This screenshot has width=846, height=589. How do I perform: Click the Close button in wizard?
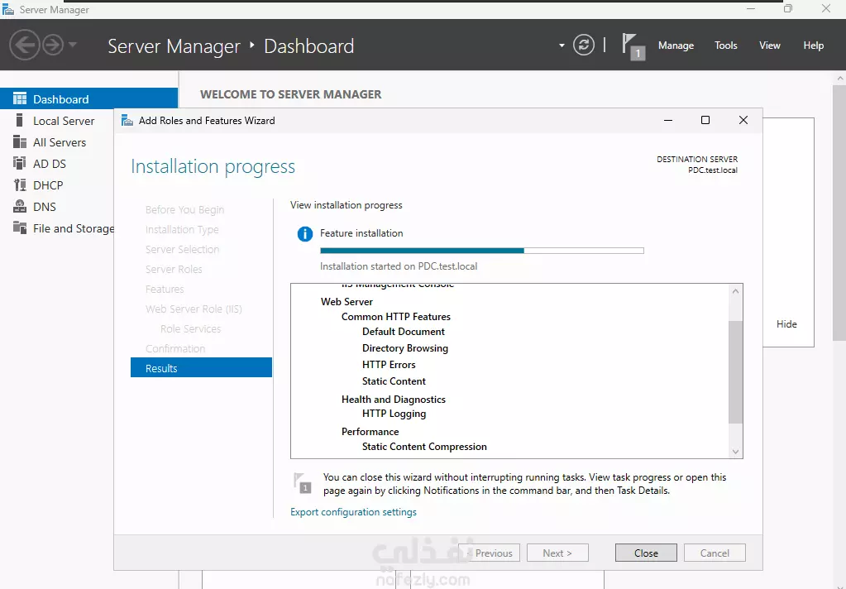[x=646, y=553]
